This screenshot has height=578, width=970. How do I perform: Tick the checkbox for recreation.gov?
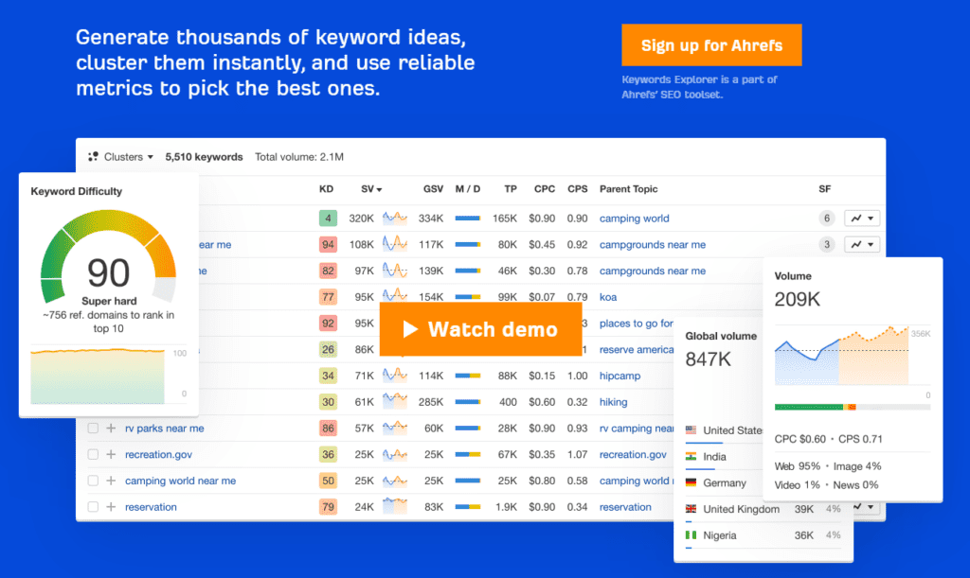click(93, 454)
